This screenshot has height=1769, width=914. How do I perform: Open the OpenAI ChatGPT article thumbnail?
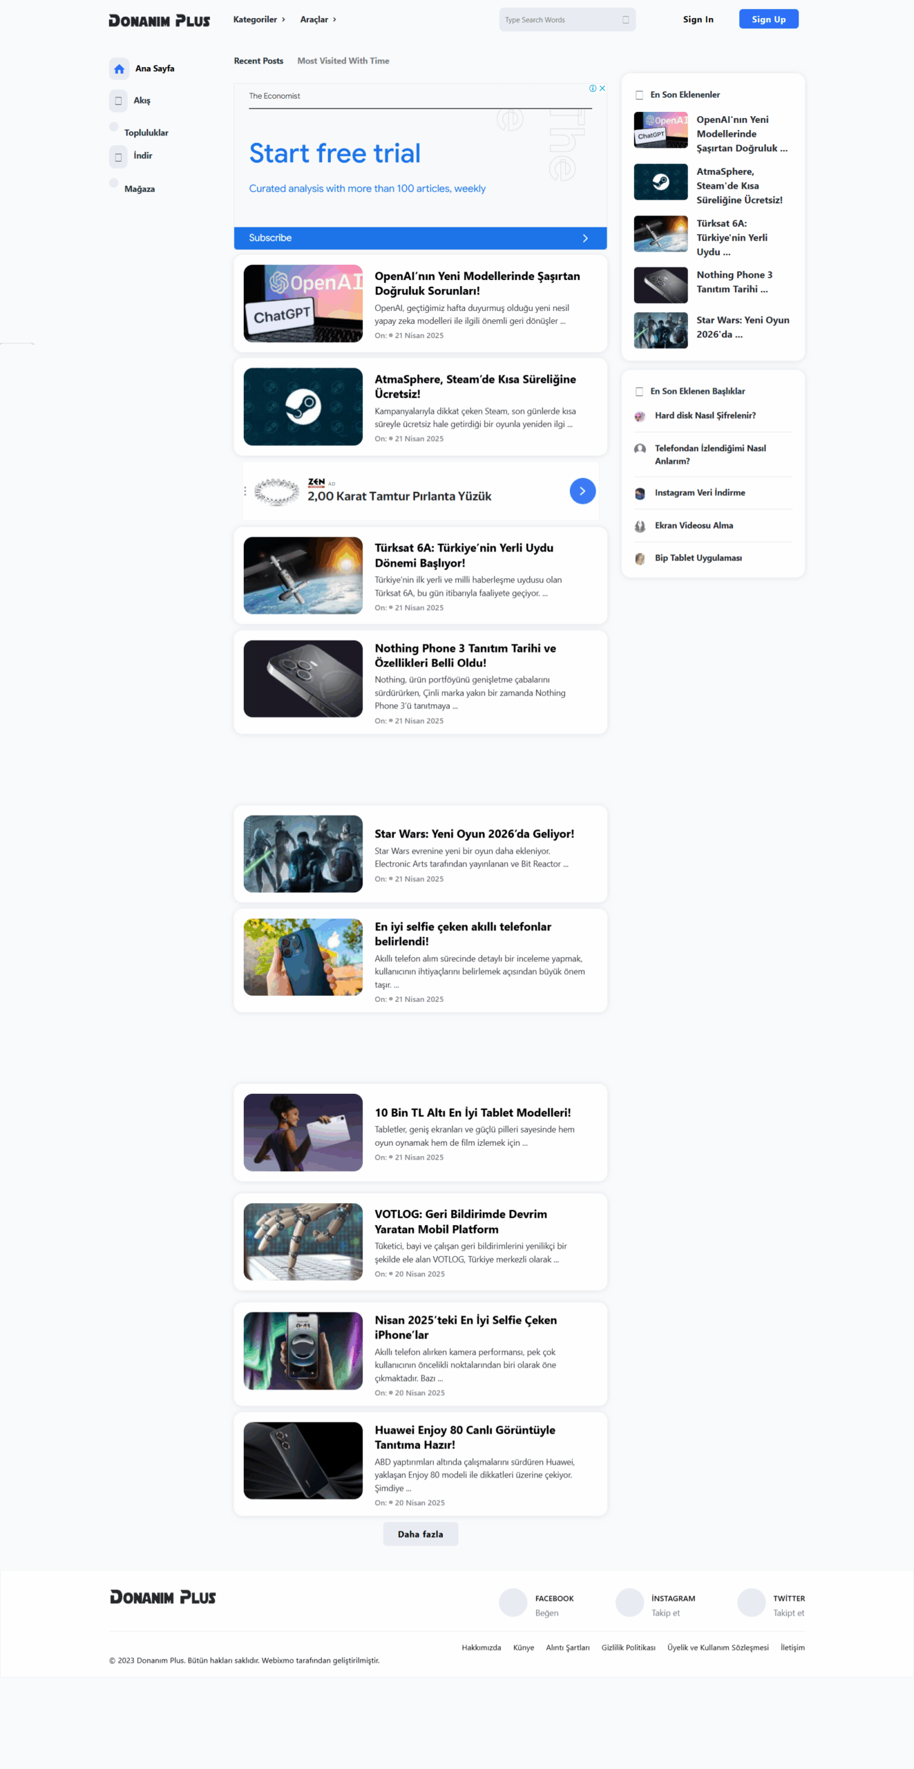(303, 303)
